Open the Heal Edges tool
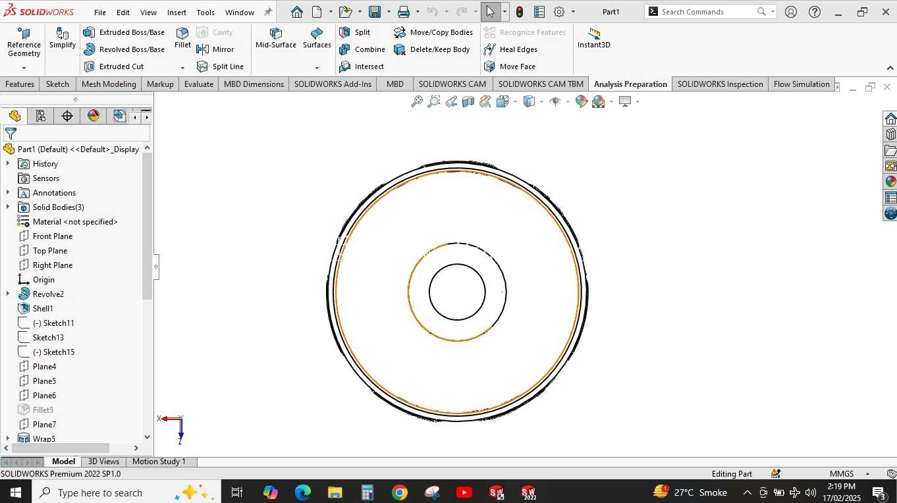The image size is (897, 503). click(x=510, y=49)
